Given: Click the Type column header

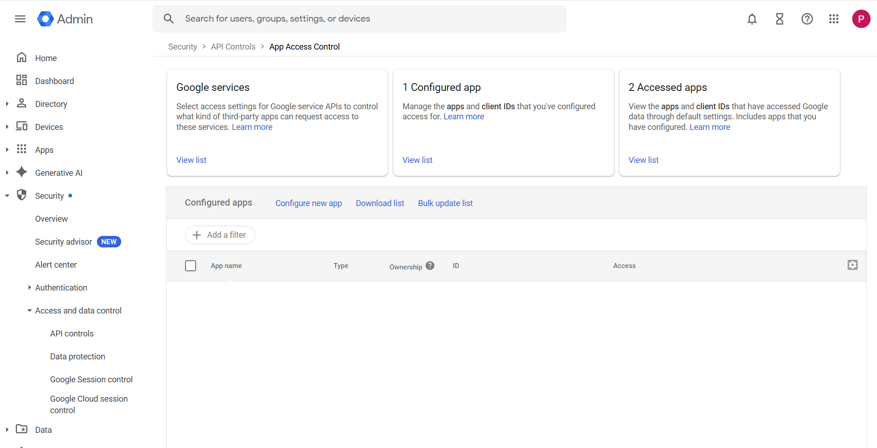Looking at the screenshot, I should tap(341, 266).
